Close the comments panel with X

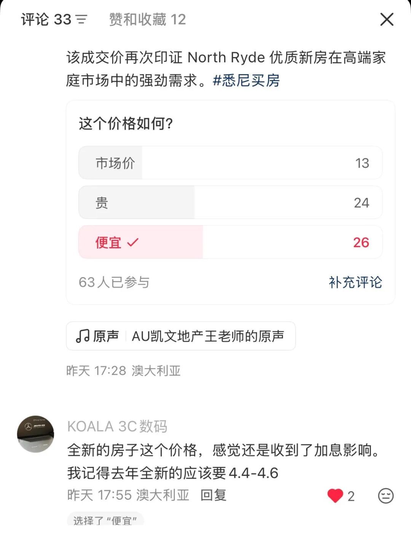click(x=387, y=19)
